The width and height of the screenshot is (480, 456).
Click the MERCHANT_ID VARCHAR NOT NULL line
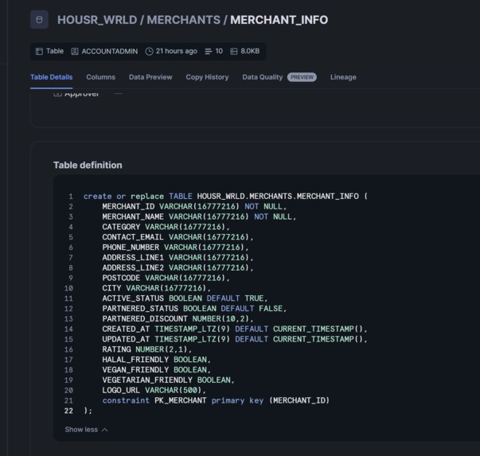tap(194, 207)
